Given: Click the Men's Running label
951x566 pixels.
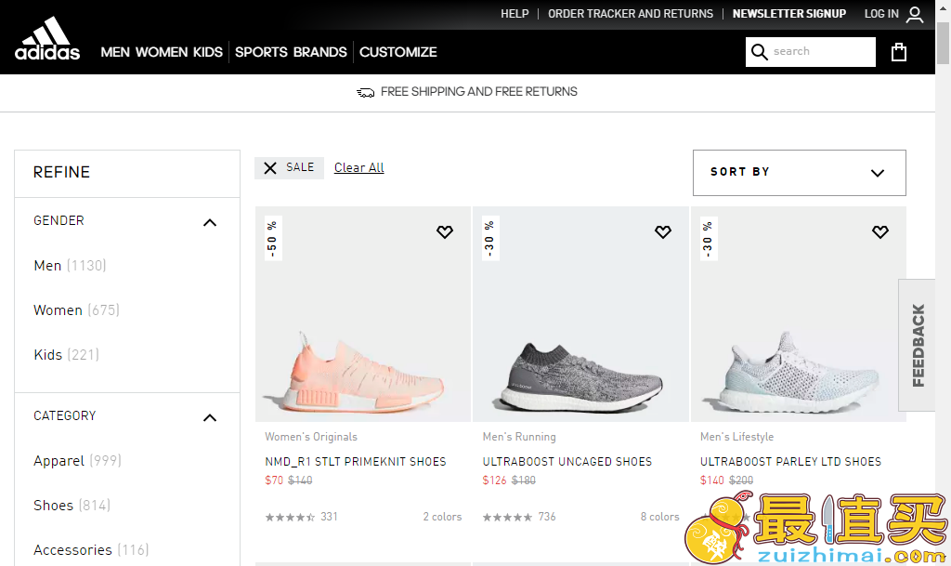Looking at the screenshot, I should coord(519,437).
